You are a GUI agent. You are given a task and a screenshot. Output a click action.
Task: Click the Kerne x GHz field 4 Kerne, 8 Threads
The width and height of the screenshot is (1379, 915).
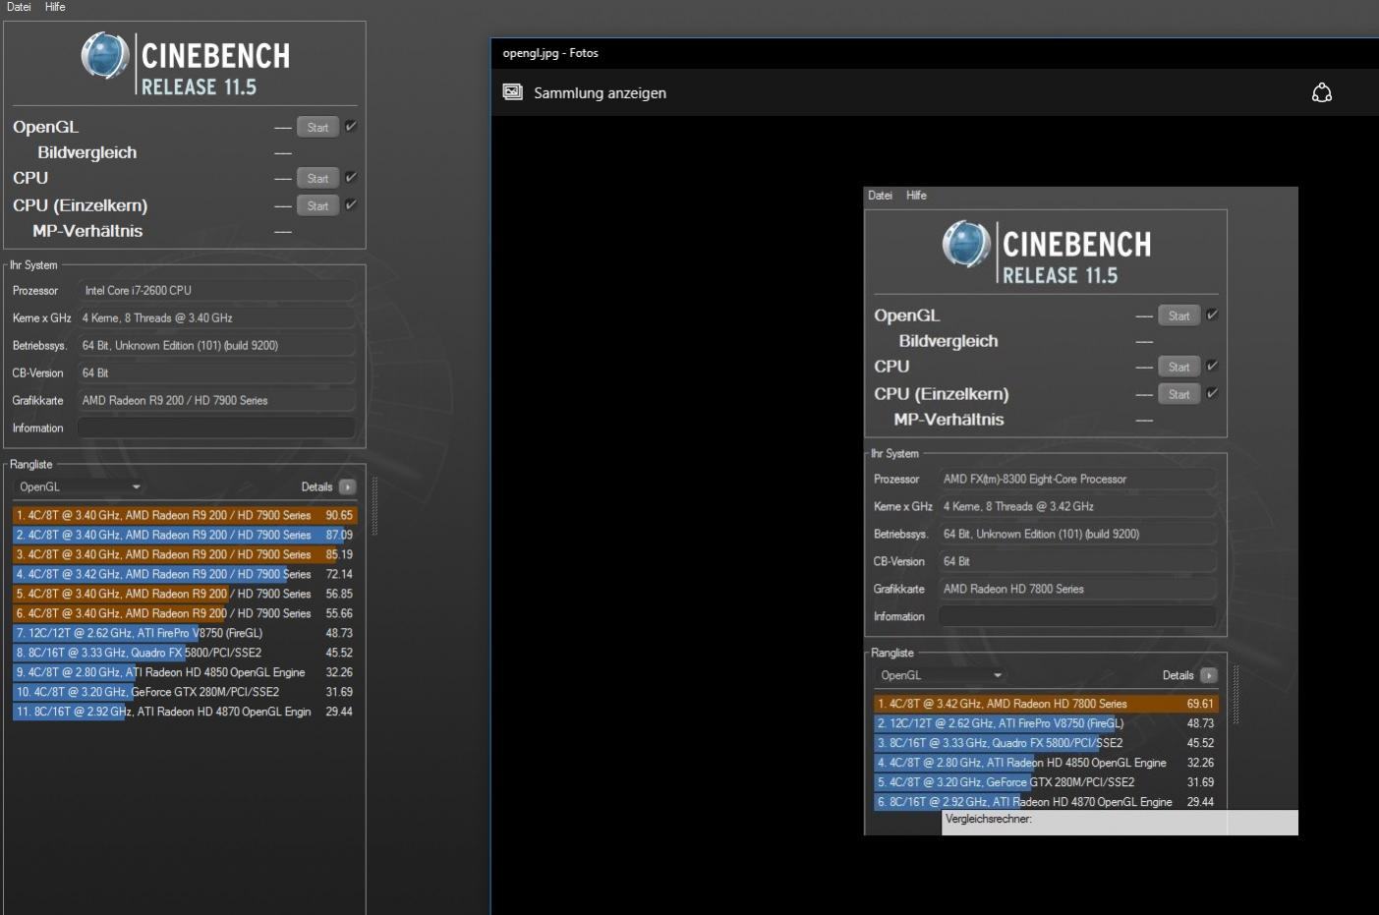point(216,317)
